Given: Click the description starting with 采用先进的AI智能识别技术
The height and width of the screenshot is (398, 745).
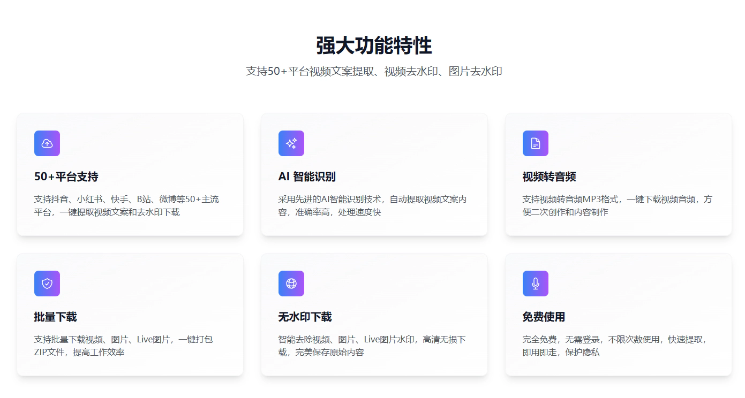Looking at the screenshot, I should click(x=372, y=206).
